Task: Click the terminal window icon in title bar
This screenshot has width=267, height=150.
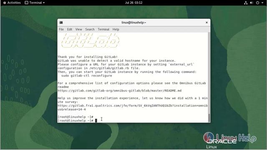Action: pyautogui.click(x=61, y=22)
